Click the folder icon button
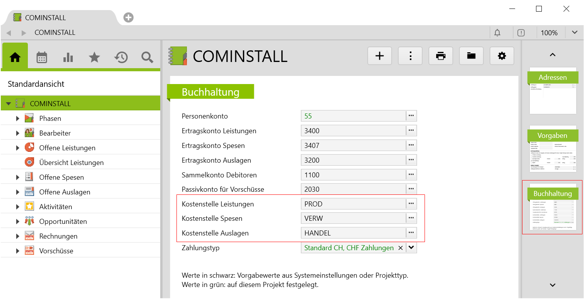The width and height of the screenshot is (584, 299). point(471,56)
